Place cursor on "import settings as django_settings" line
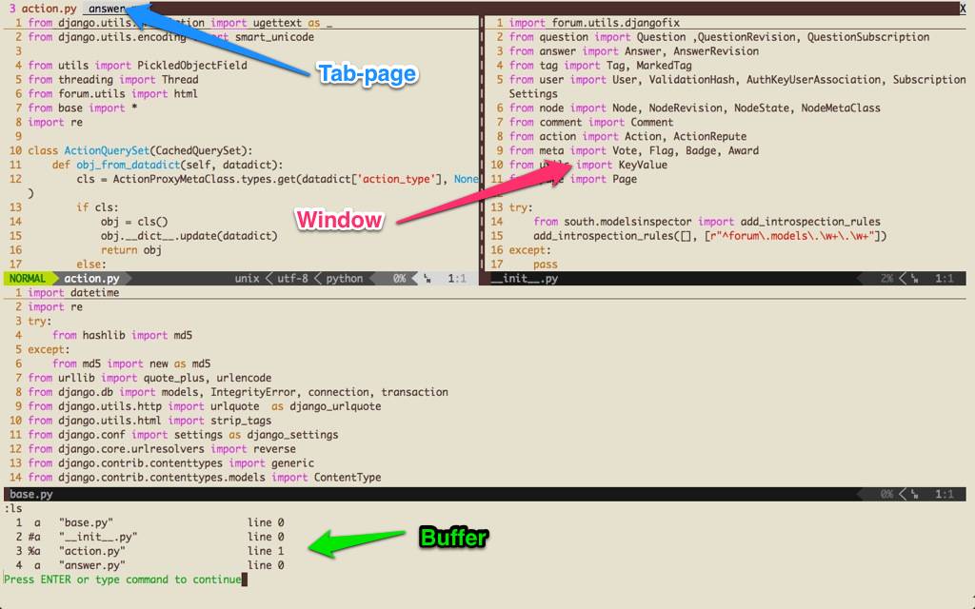Image resolution: width=975 pixels, height=609 pixels. 183,435
